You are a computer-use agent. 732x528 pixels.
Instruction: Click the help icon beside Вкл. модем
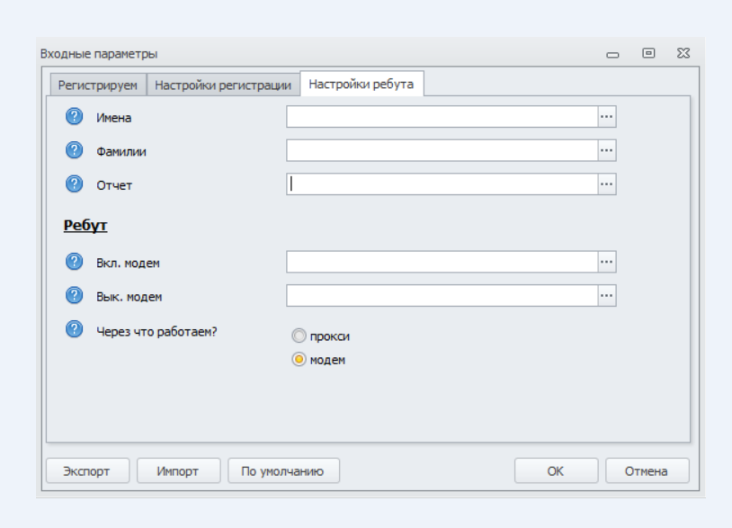[x=75, y=262]
